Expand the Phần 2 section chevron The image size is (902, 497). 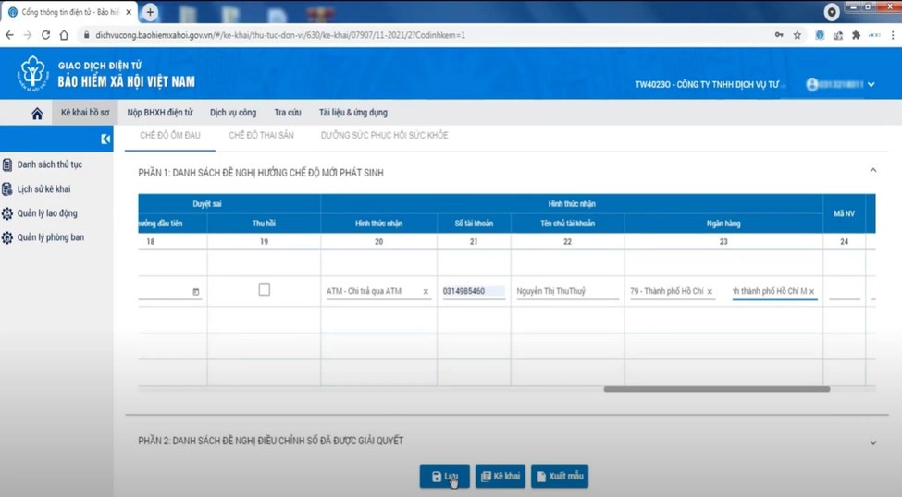coord(872,442)
